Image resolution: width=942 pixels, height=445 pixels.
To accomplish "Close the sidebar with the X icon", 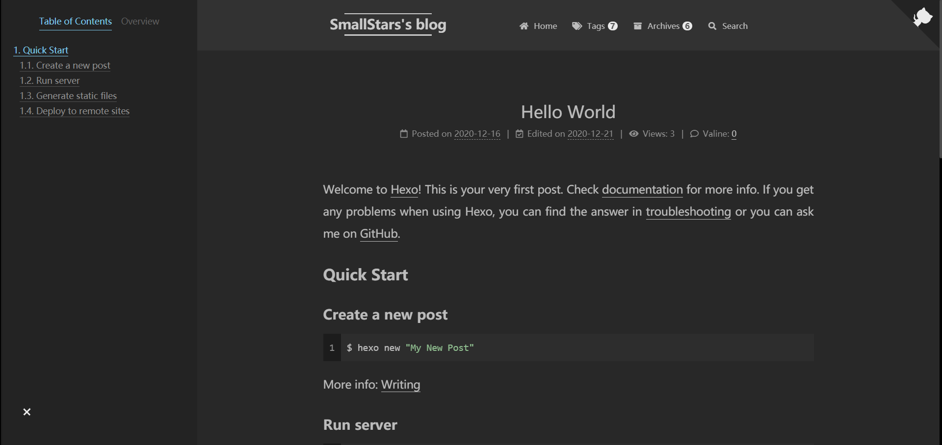I will click(27, 412).
